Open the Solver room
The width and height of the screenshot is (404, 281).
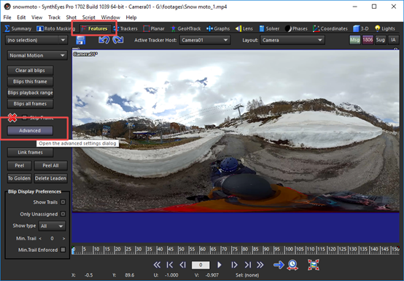[x=269, y=28]
